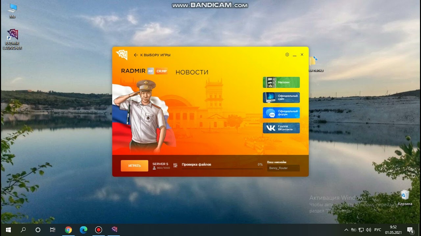Open launcher settings gear
421x236 pixels.
[x=287, y=55]
